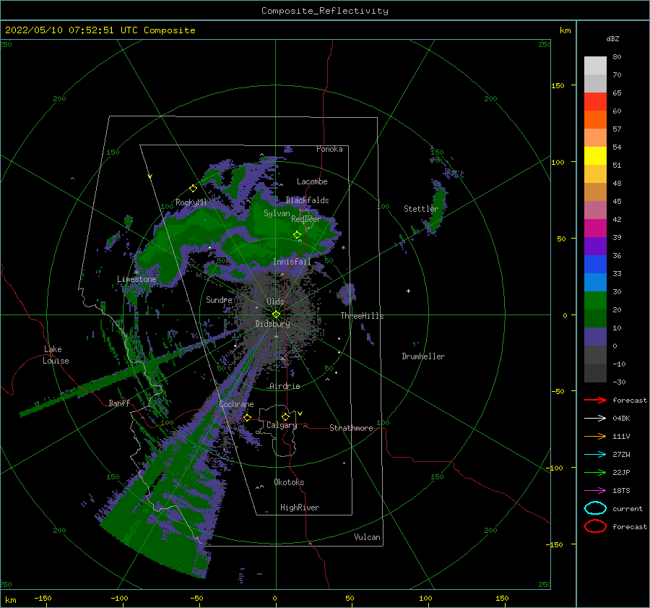Viewport: 650px width, 608px height.
Task: Click the 33 dBZ blue color swatch
Action: point(595,283)
